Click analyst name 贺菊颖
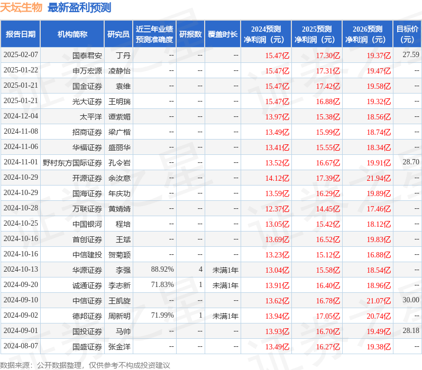Viewport: 422px width, 370px height. [119, 255]
